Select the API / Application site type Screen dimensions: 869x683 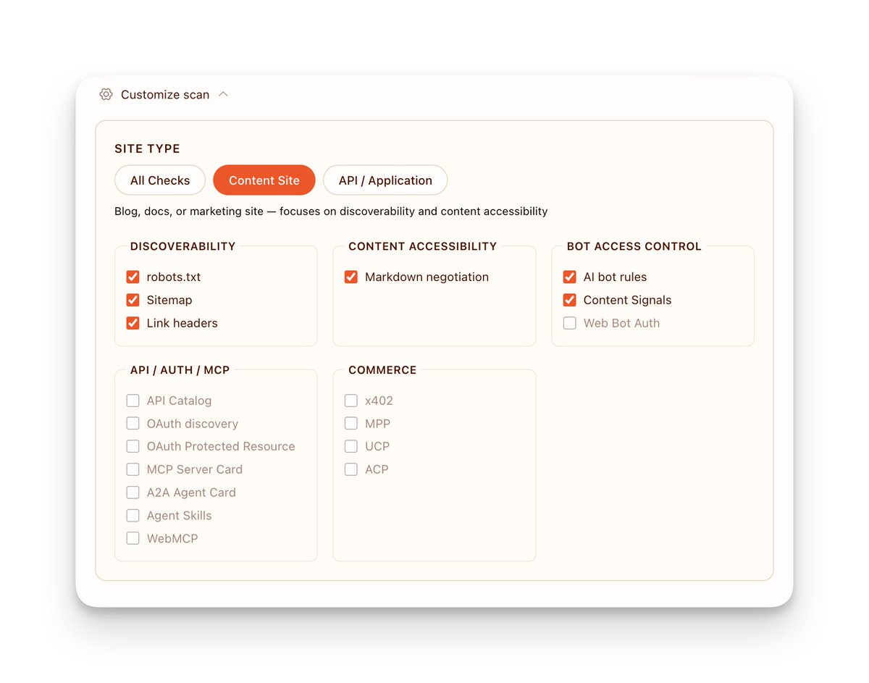pyautogui.click(x=385, y=180)
